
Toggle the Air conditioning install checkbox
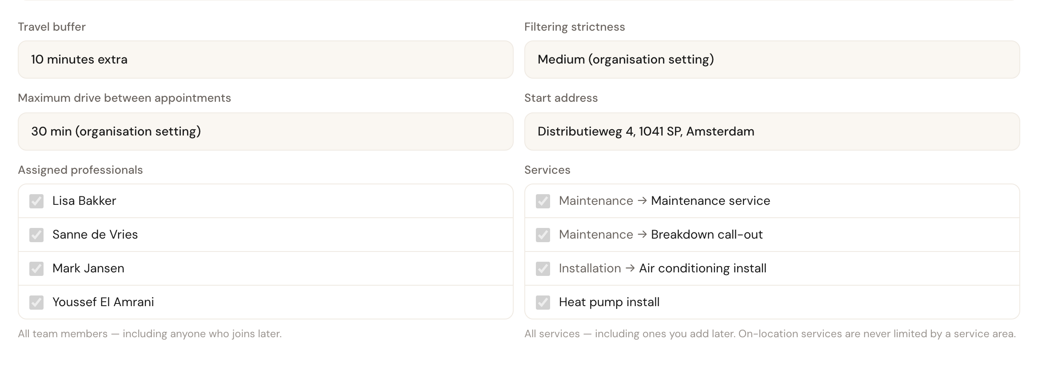[x=543, y=269]
